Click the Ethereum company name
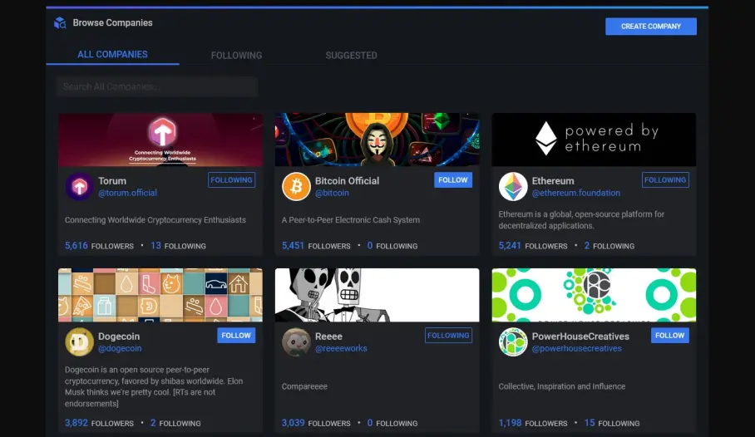Image resolution: width=755 pixels, height=437 pixels. point(553,181)
